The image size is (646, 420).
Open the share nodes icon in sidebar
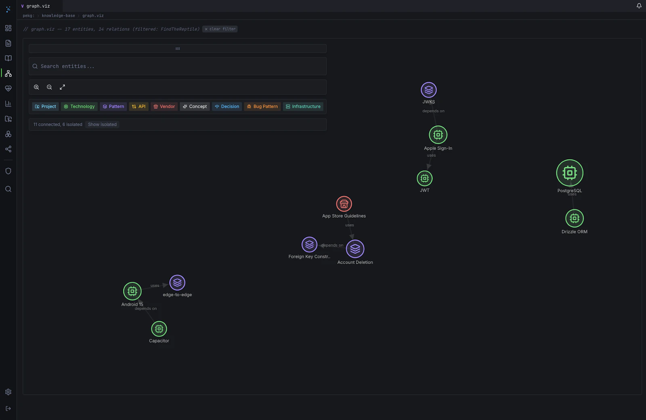(8, 149)
